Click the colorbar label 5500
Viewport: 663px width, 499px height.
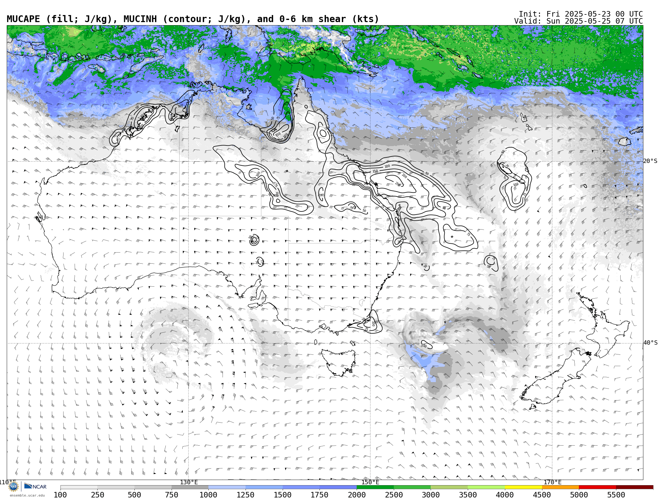click(616, 495)
